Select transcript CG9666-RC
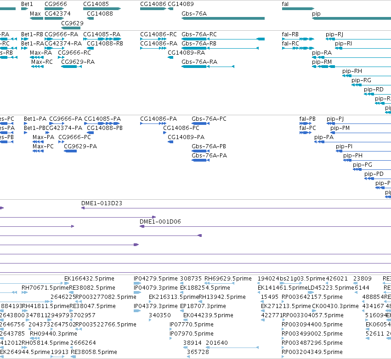Viewport: 391px width, 359px height. (74, 53)
